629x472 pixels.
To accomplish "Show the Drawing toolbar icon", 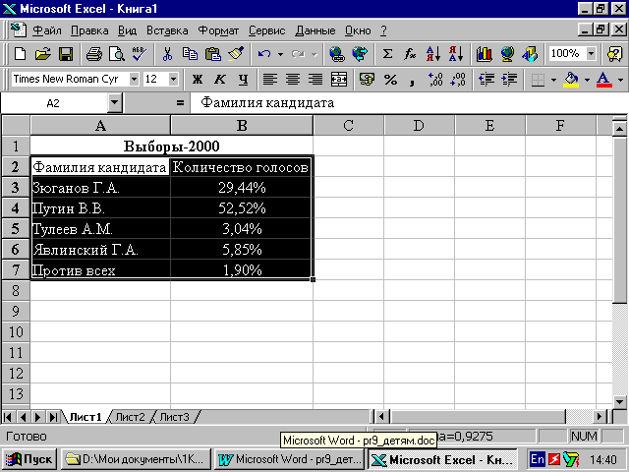I will pos(530,53).
